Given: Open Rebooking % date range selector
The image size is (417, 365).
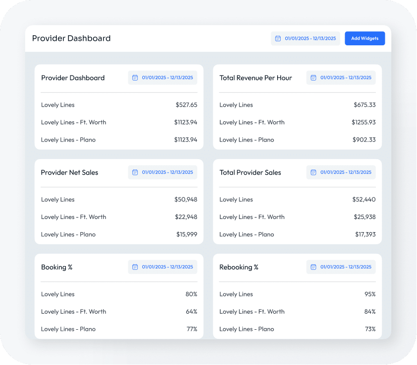Looking at the screenshot, I should coord(341,267).
